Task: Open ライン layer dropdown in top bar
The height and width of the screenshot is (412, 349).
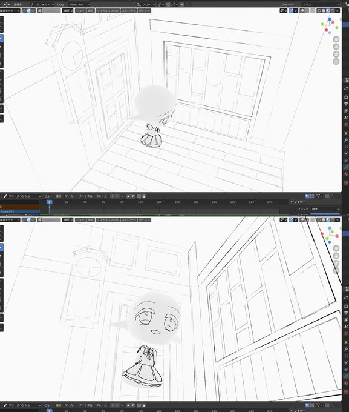Action: (321, 4)
